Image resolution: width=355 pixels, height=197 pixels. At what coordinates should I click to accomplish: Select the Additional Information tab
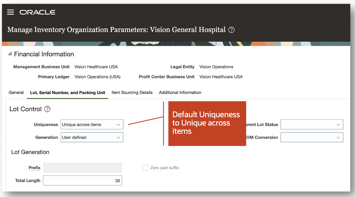[180, 92]
